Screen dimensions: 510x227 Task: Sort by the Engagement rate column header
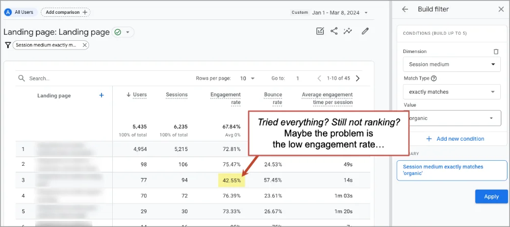coord(225,98)
